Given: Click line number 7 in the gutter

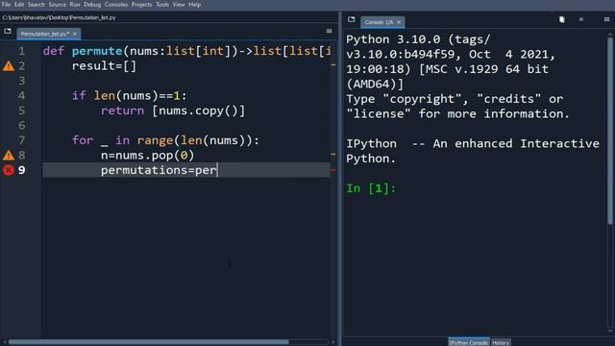Looking at the screenshot, I should coord(21,140).
